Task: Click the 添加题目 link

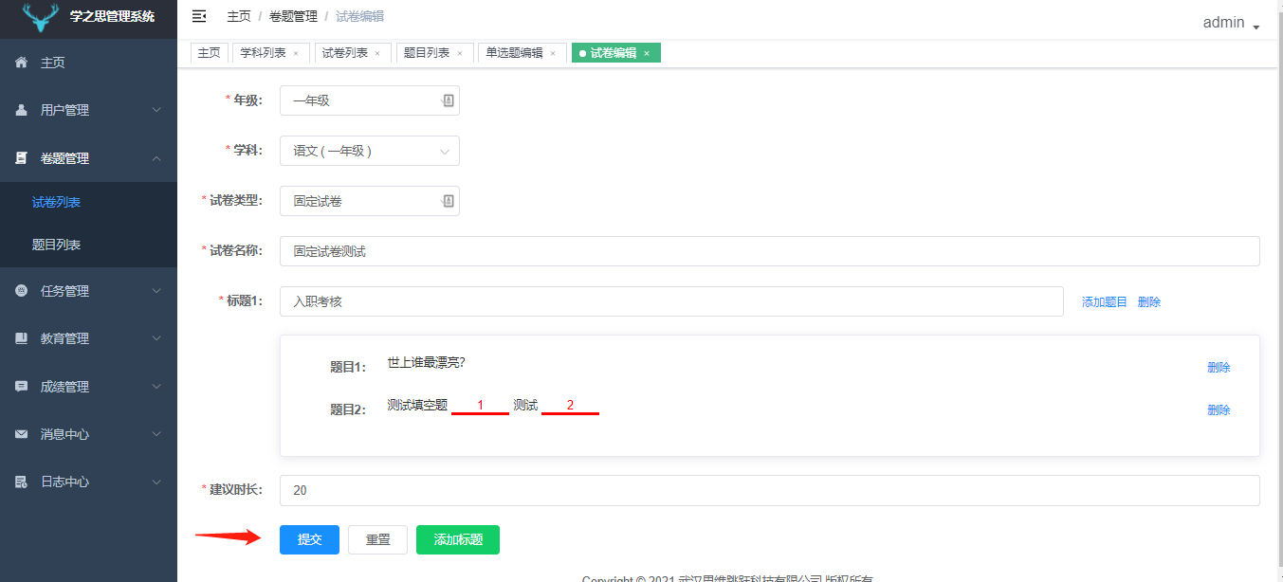Action: pyautogui.click(x=1105, y=301)
